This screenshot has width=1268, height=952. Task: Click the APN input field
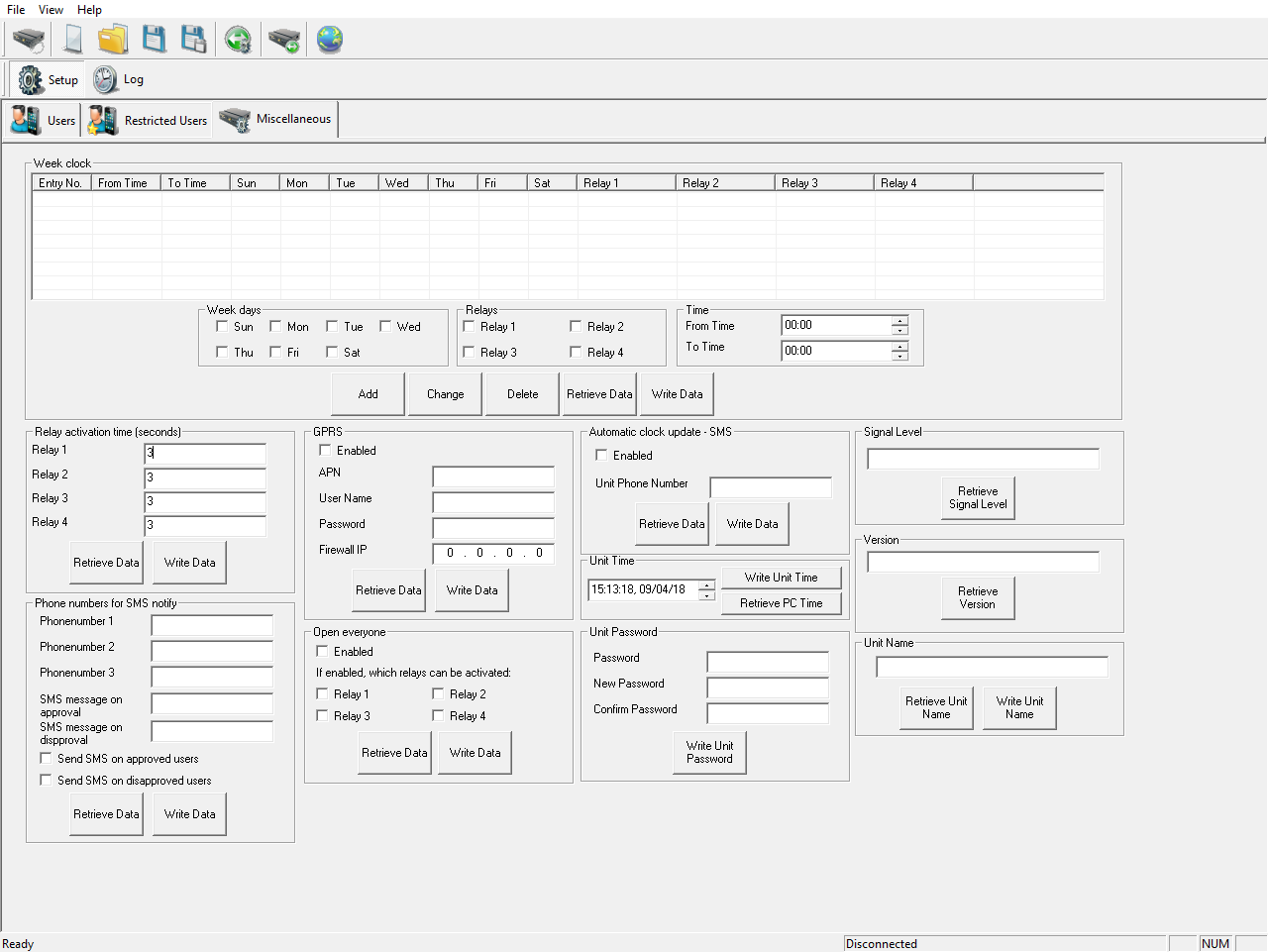tap(493, 477)
